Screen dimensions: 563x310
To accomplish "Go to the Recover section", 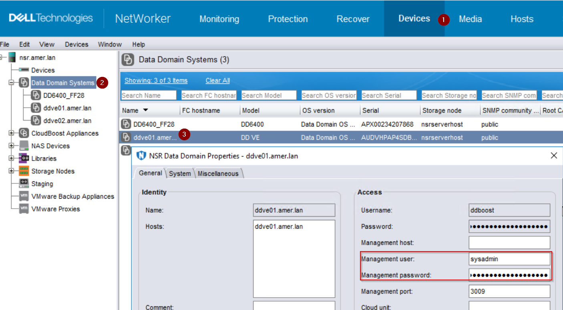I will point(353,19).
